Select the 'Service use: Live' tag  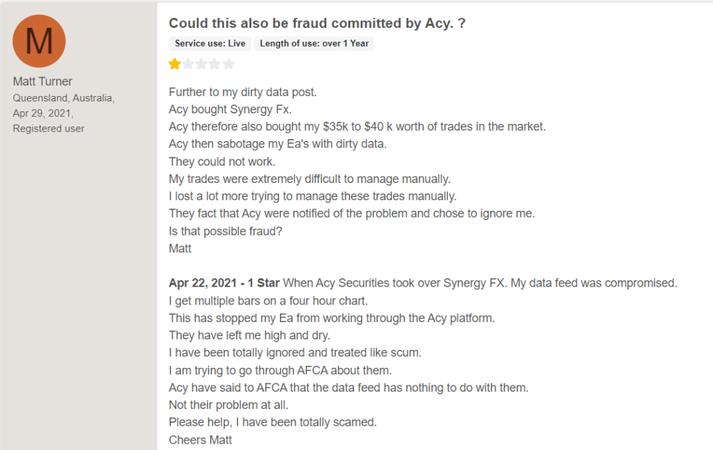(210, 44)
